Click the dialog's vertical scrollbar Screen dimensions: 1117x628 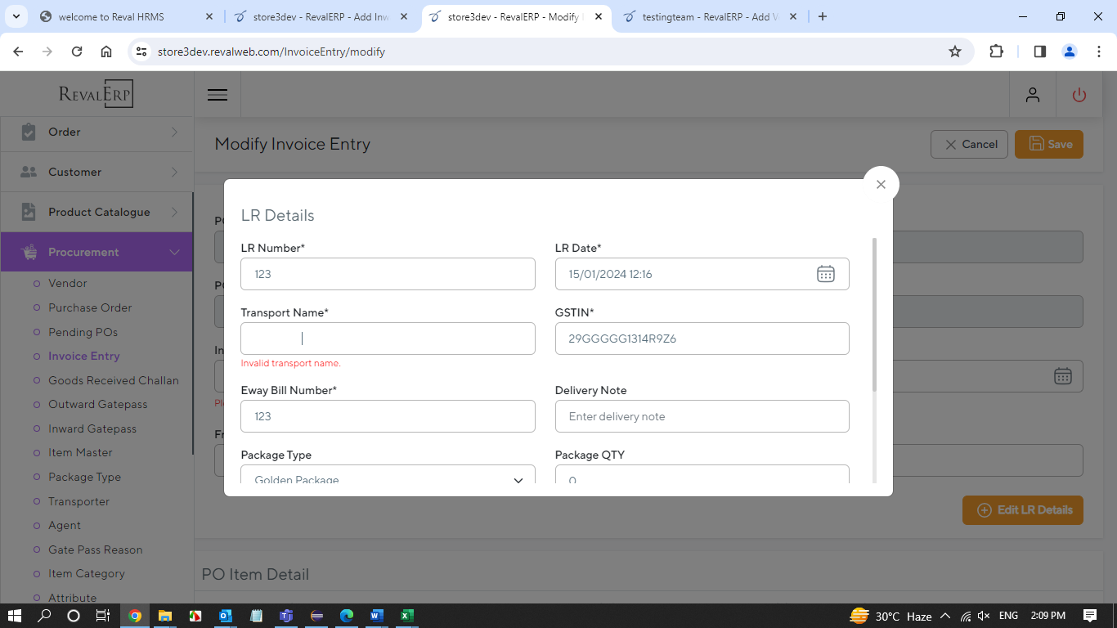874,315
